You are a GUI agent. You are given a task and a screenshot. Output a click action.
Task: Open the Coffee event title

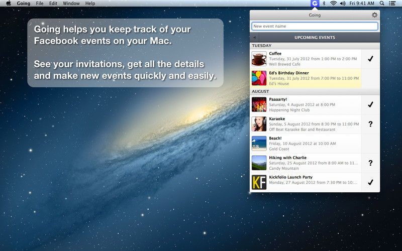tap(275, 53)
